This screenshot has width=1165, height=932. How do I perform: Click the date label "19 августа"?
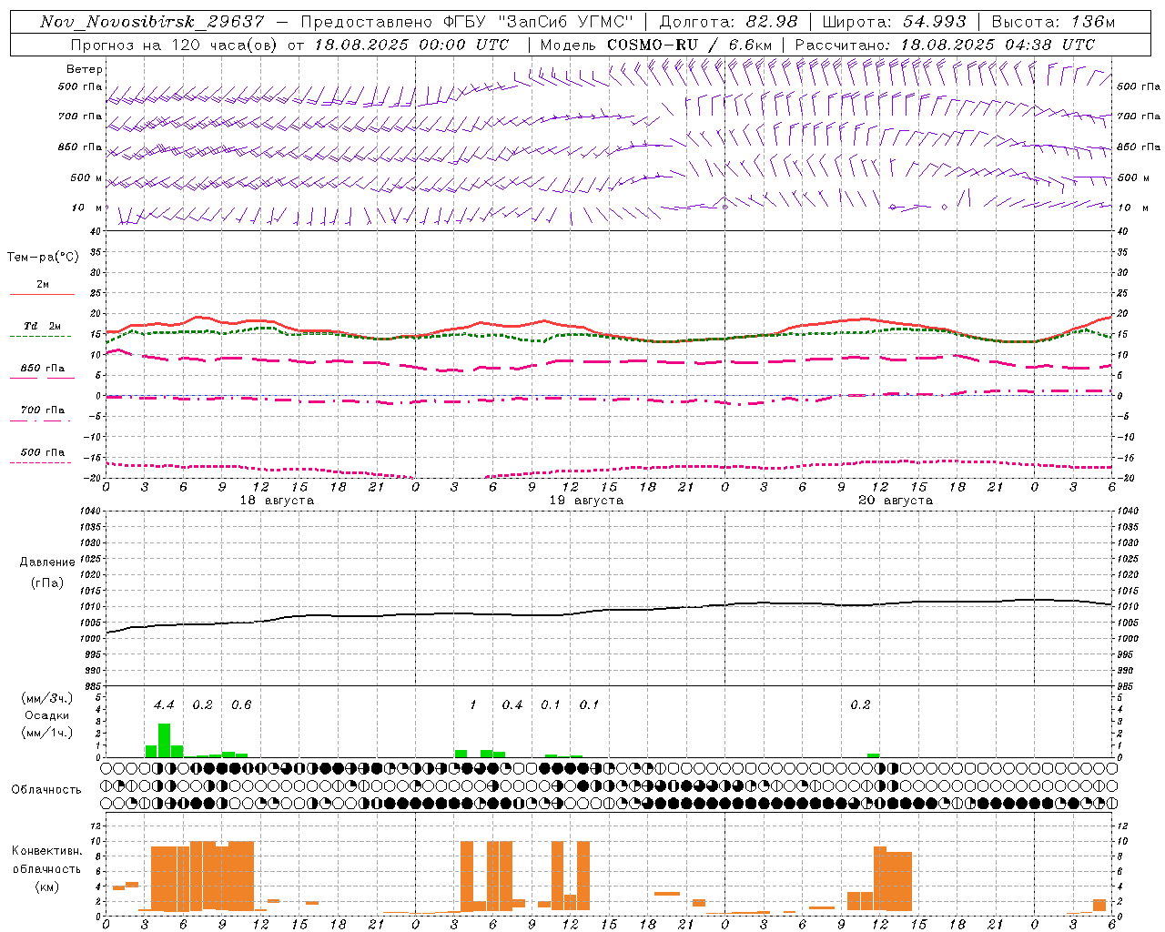[586, 501]
